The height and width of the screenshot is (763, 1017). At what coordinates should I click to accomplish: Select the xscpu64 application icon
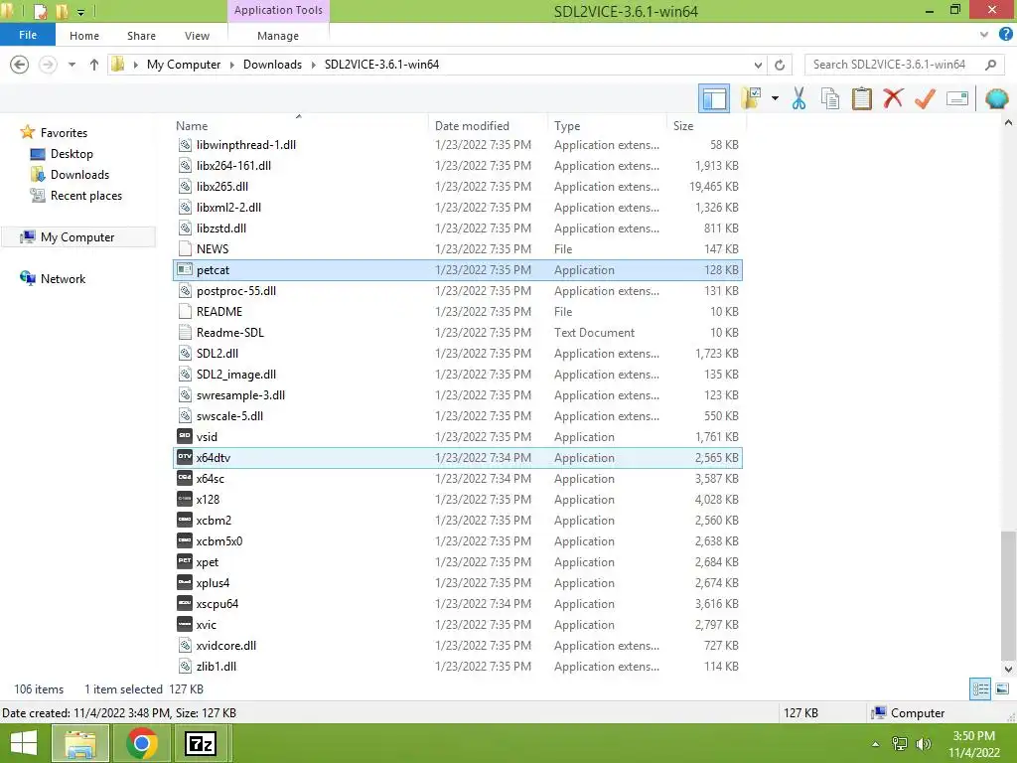click(185, 603)
